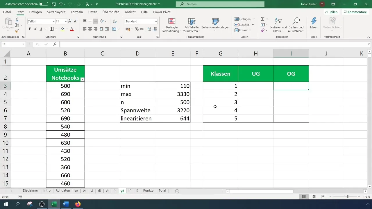The height and width of the screenshot is (209, 372).
Task: Toggle top vertical alignment
Action: [x=85, y=21]
